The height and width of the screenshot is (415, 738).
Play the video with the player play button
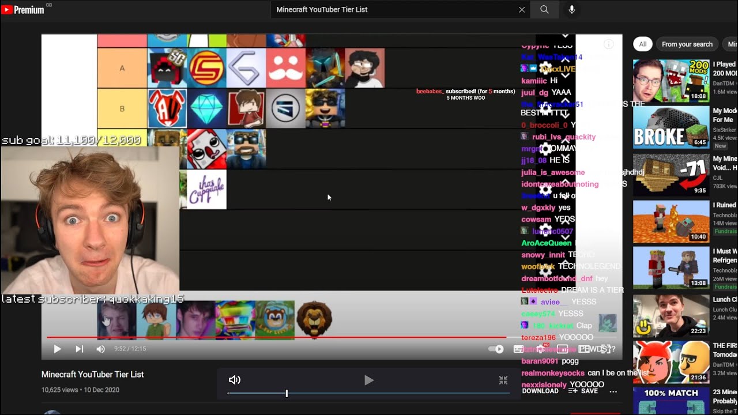[x=57, y=349]
